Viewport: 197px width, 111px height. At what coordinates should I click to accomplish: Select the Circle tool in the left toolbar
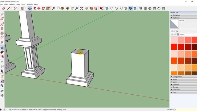(2, 33)
